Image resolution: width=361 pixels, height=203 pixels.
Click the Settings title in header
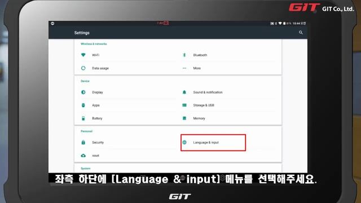click(x=82, y=33)
